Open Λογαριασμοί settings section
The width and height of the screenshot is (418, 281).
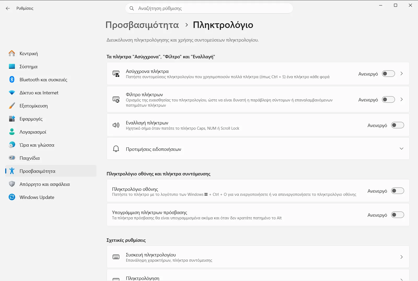pos(51,132)
